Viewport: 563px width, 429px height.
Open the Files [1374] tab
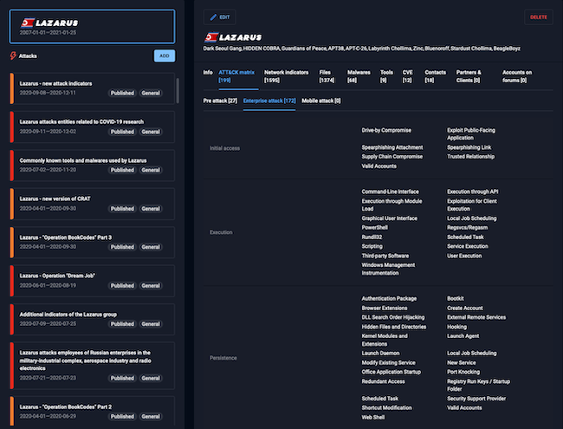click(x=327, y=76)
